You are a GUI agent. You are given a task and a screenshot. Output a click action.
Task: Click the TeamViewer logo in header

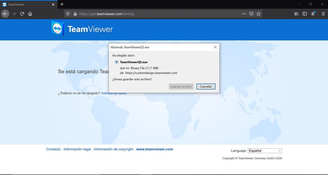point(82,29)
